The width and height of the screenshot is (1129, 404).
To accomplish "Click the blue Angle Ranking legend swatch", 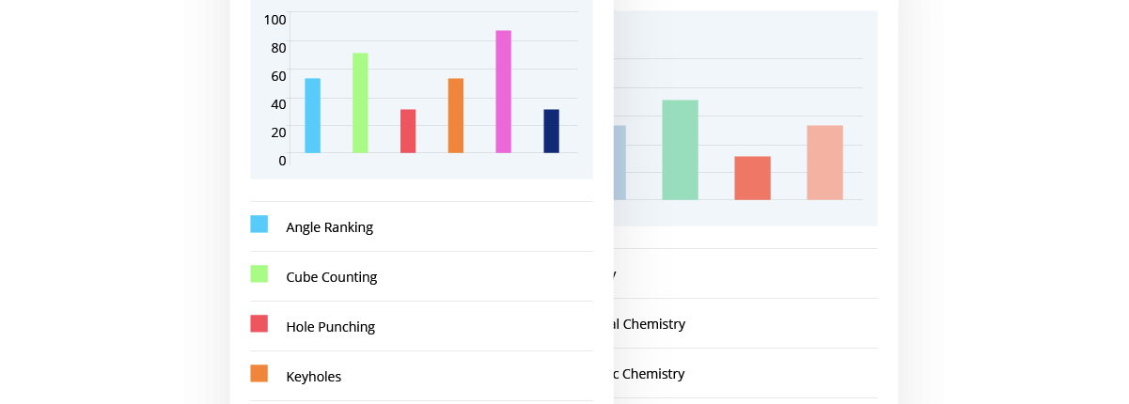I will click(259, 225).
